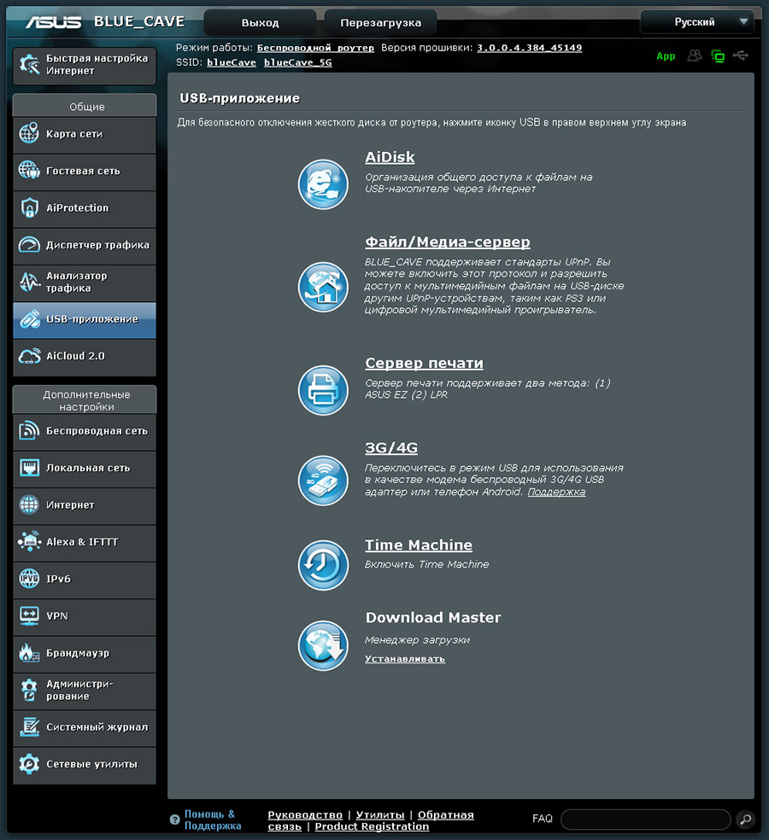Click the Поддержка link in 3G/4G description
The width and height of the screenshot is (769, 840).
556,492
